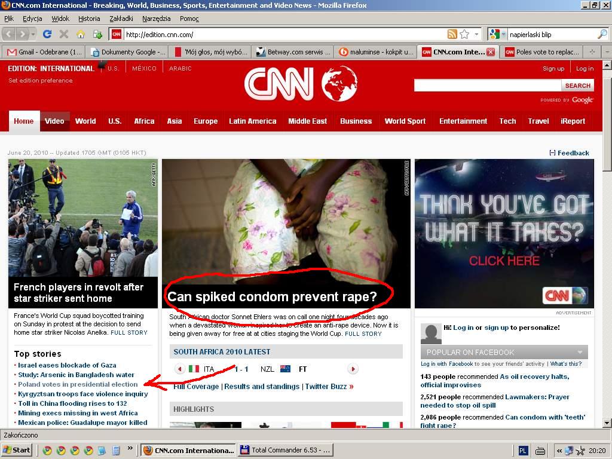Click the CNN site favicon in address bar
612x459 pixels.
click(117, 34)
